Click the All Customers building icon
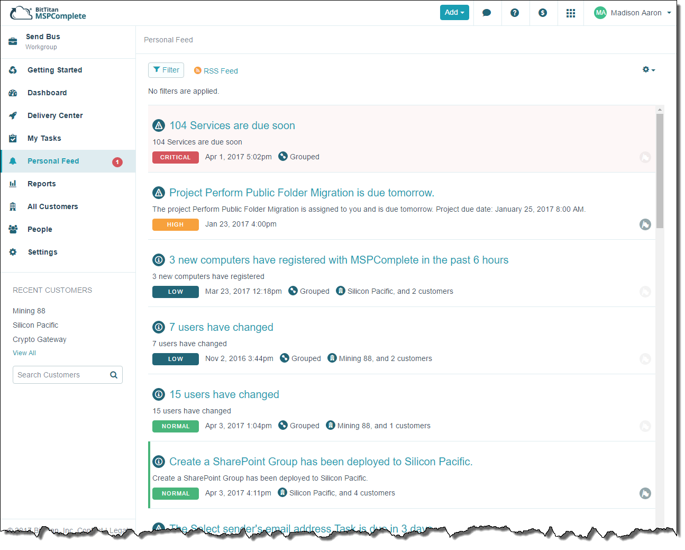 (13, 206)
